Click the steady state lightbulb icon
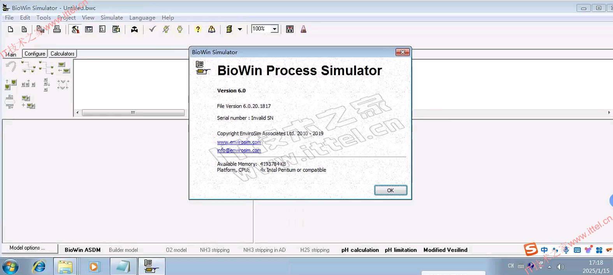Viewport: 613px width, 275px height. click(x=166, y=29)
